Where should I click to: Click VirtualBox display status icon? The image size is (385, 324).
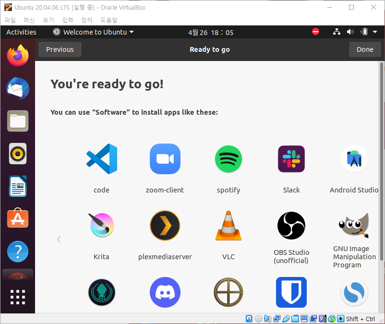304,319
